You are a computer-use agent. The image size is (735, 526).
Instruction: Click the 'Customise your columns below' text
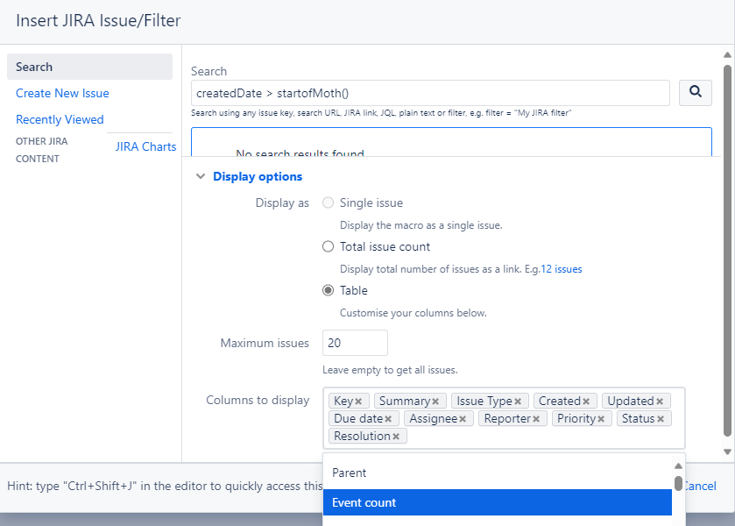coord(413,313)
